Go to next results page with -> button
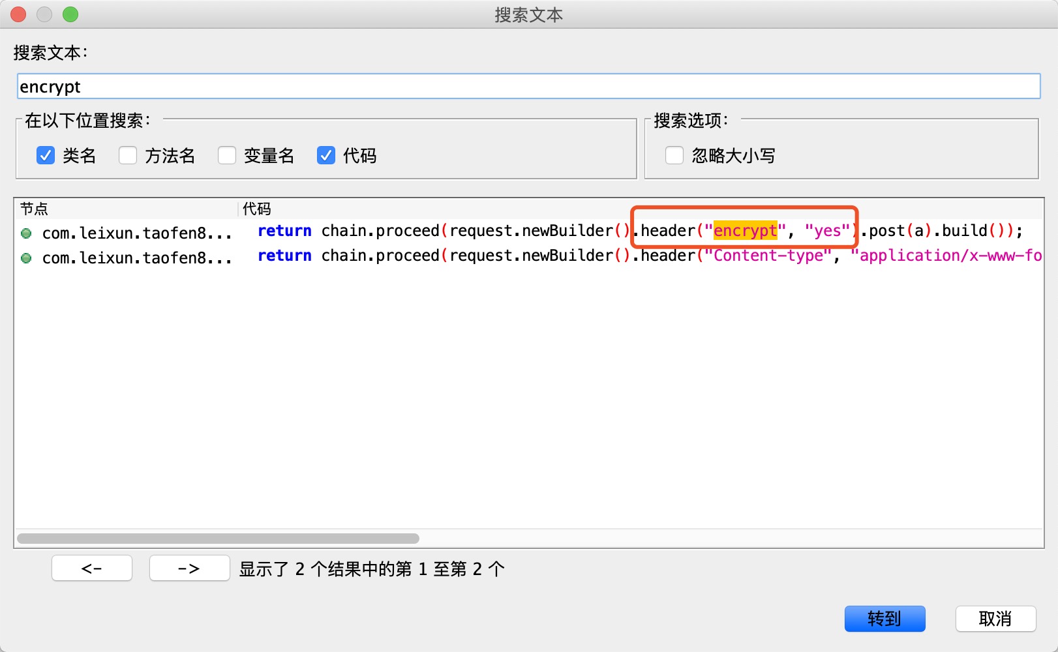 click(189, 568)
